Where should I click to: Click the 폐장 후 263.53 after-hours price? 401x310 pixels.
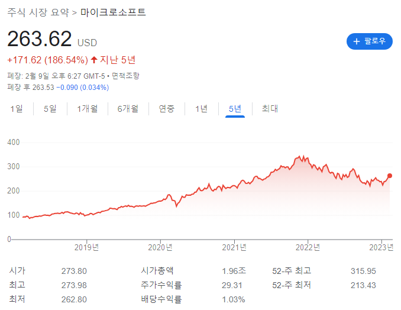pyautogui.click(x=31, y=88)
